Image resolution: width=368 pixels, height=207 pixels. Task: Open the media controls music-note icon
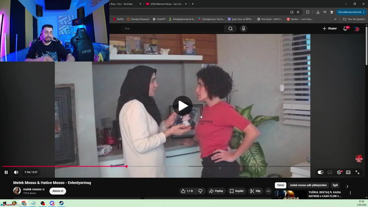(325, 12)
